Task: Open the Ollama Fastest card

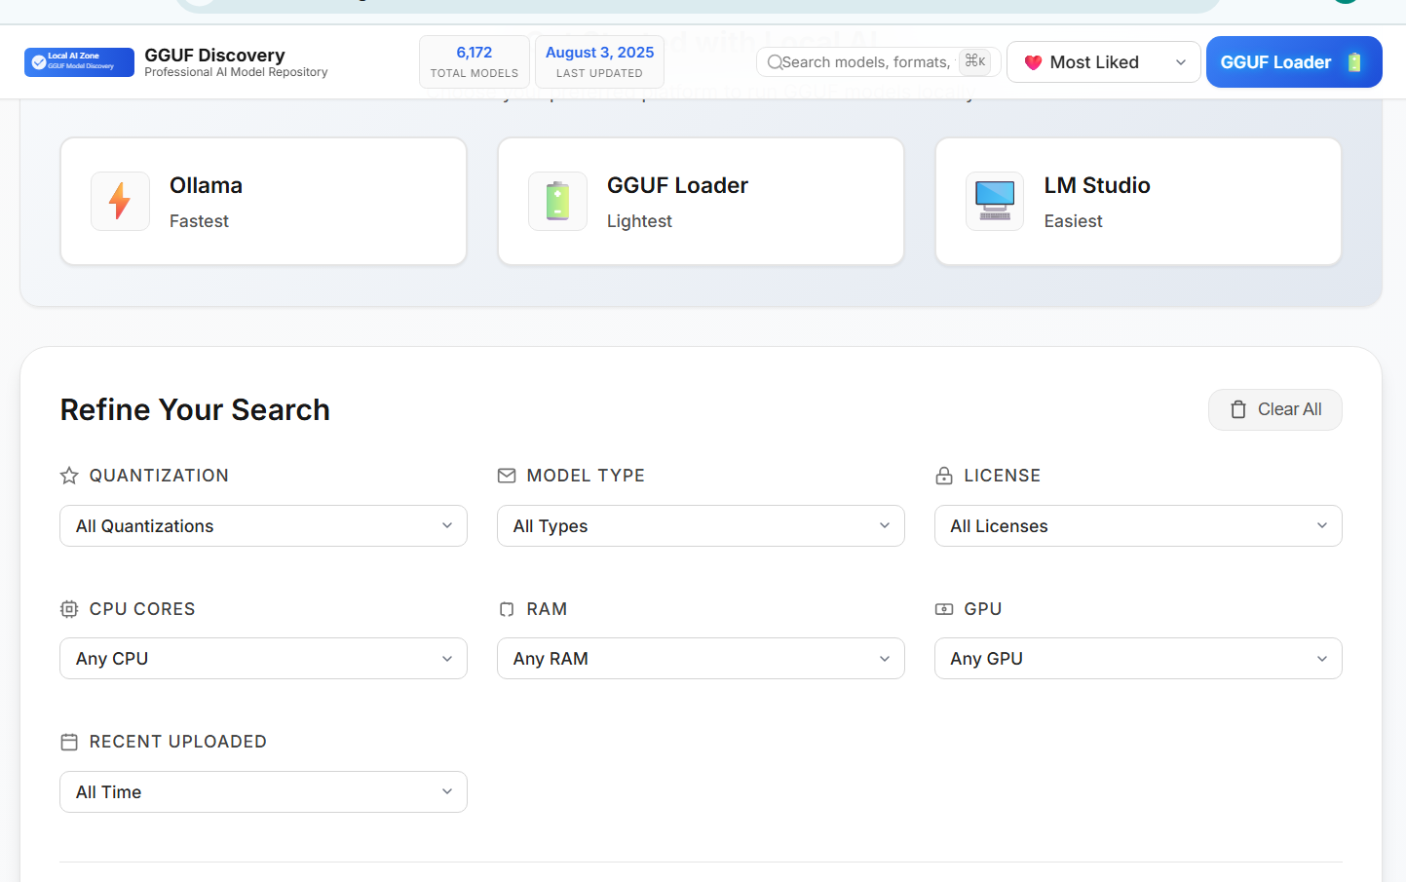Action: coord(263,201)
